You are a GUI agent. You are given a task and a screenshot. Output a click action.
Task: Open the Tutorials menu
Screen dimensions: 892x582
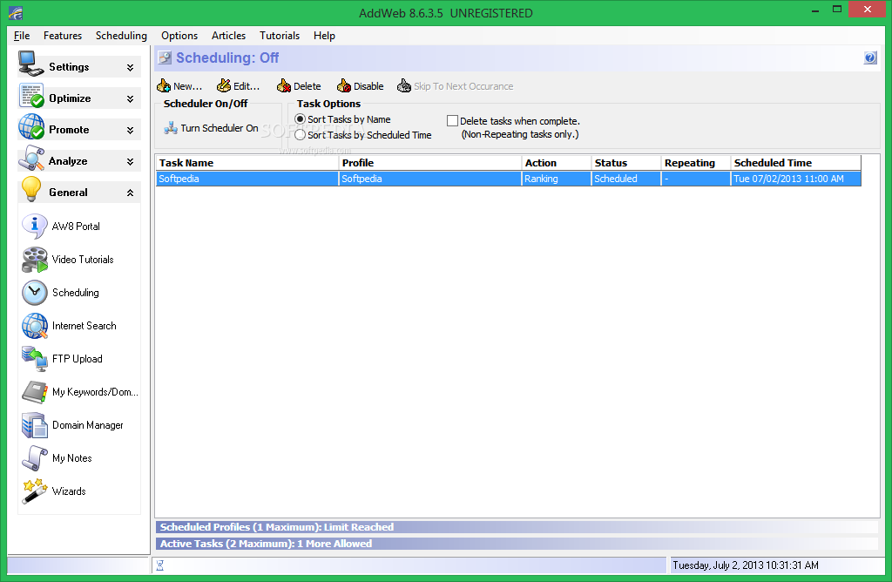[280, 35]
